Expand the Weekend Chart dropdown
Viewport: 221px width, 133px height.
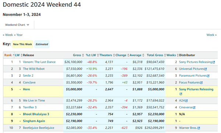coord(17,25)
